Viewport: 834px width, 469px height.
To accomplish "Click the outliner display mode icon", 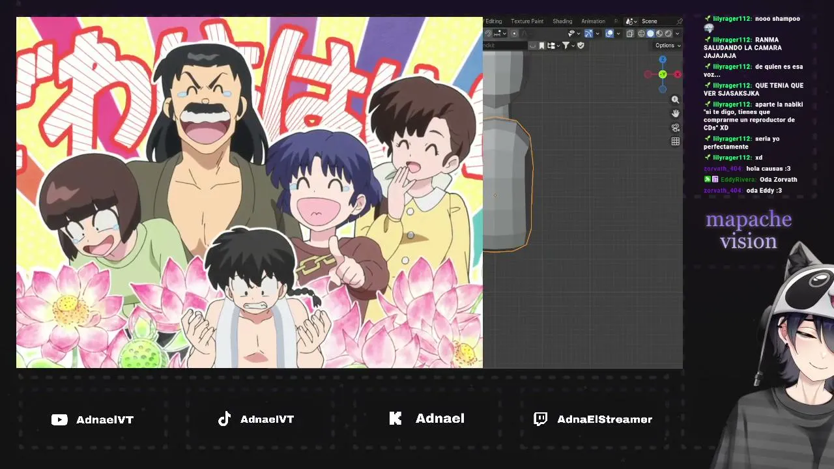I will pos(551,46).
